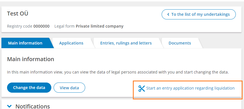The width and height of the screenshot is (244, 109).
Task: Click the back chevron icon beside undertakings
Action: click(168, 14)
